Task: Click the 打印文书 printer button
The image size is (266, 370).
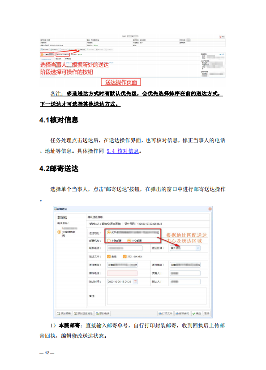Action: pyautogui.click(x=165, y=313)
